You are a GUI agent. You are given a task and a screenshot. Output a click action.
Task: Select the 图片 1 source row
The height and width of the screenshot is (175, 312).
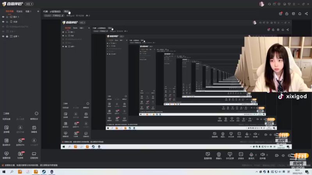click(x=20, y=17)
